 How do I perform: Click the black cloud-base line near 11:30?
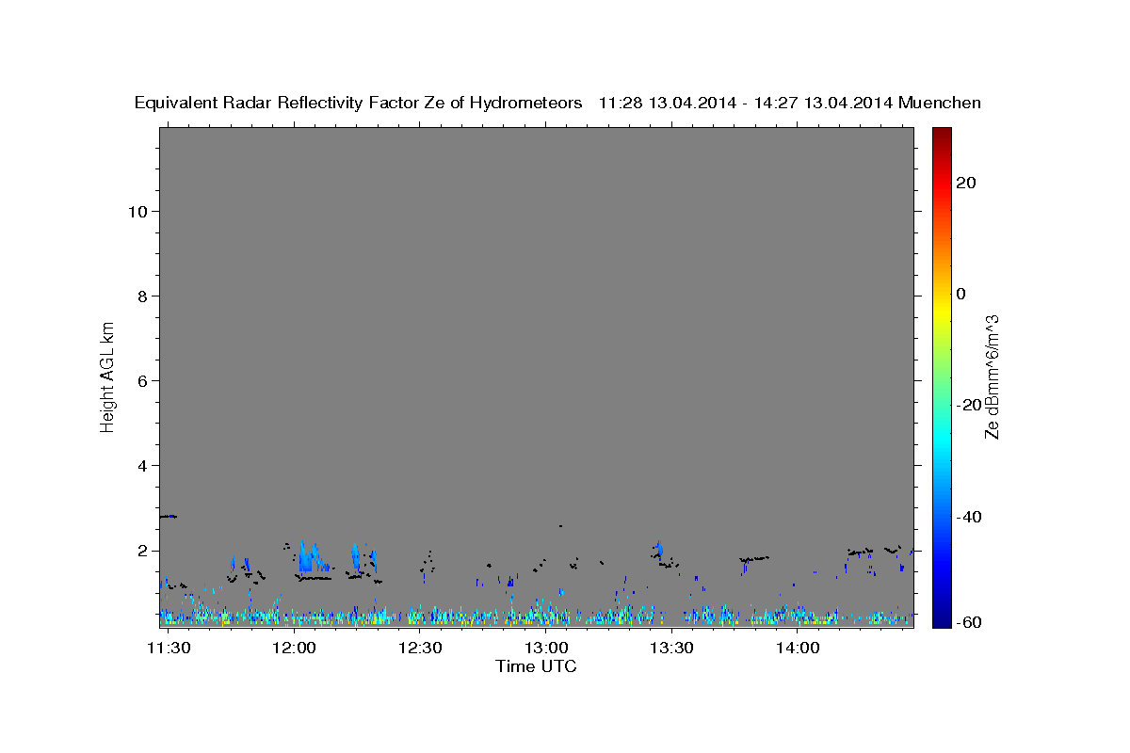(x=168, y=516)
